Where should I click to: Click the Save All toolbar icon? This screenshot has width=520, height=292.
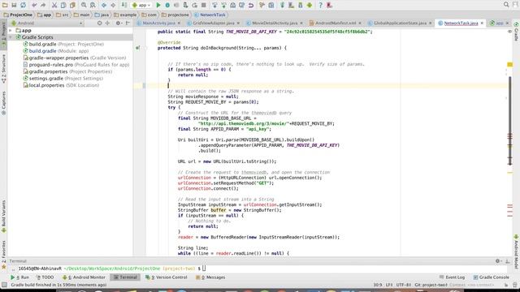click(14, 5)
